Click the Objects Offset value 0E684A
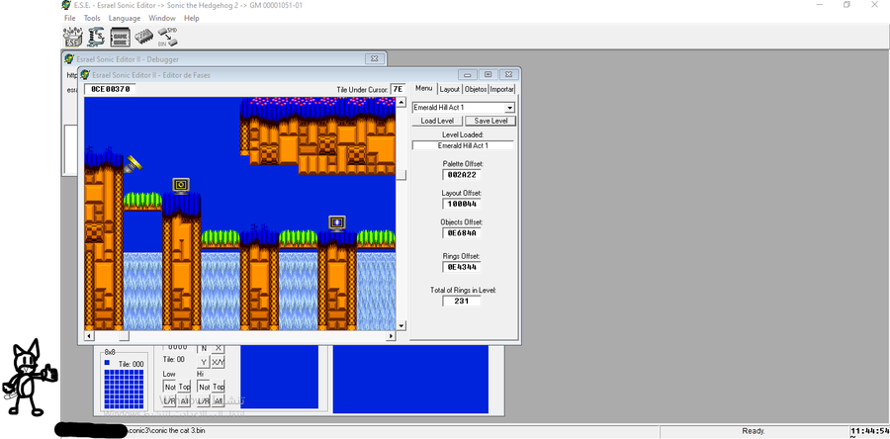The height and width of the screenshot is (439, 890). point(462,232)
